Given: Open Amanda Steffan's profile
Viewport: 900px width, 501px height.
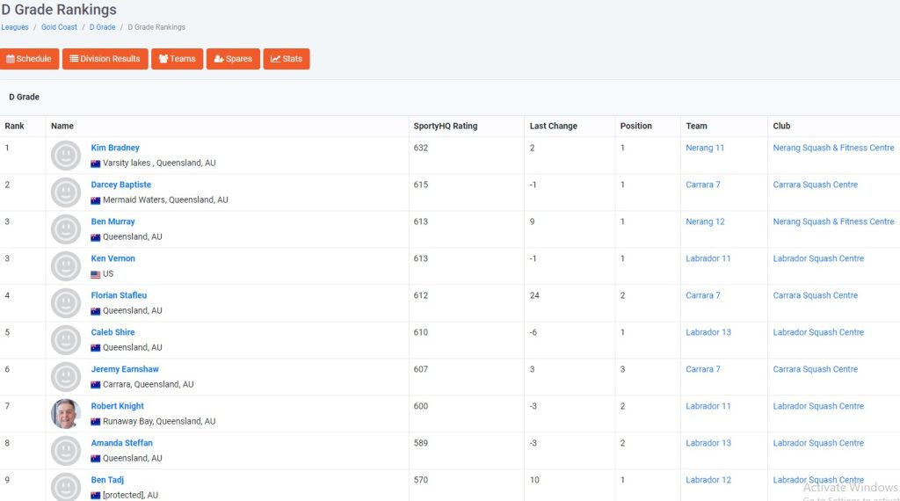Looking at the screenshot, I should [x=121, y=443].
